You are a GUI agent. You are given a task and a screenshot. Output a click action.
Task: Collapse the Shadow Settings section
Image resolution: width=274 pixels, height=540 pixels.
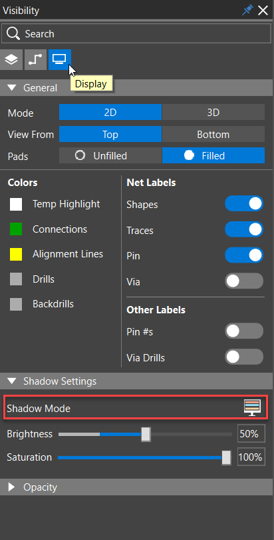point(12,381)
